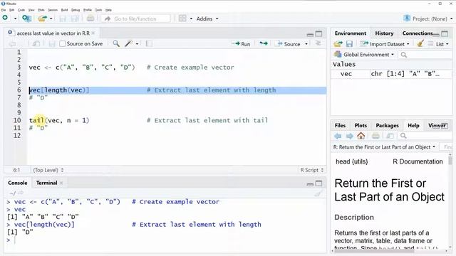Switch to the History tab
This screenshot has width=456, height=256.
point(384,33)
